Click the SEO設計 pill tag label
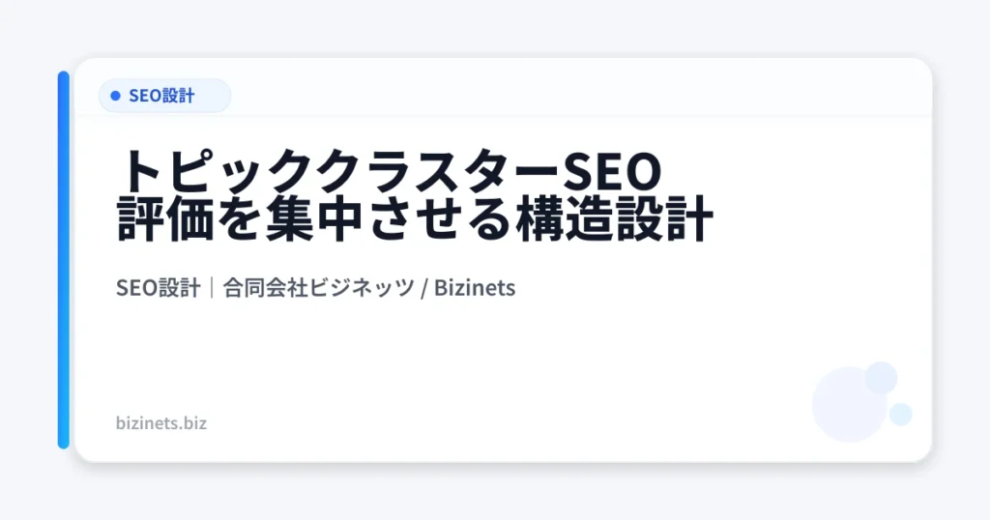The height and width of the screenshot is (520, 990). [161, 96]
